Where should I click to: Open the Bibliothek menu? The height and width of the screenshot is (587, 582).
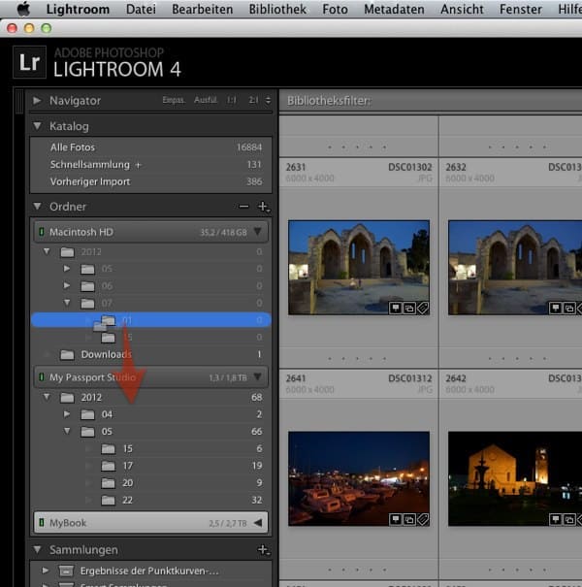277,9
